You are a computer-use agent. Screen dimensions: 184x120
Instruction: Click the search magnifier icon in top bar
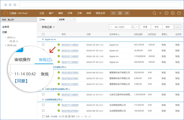(155, 13)
